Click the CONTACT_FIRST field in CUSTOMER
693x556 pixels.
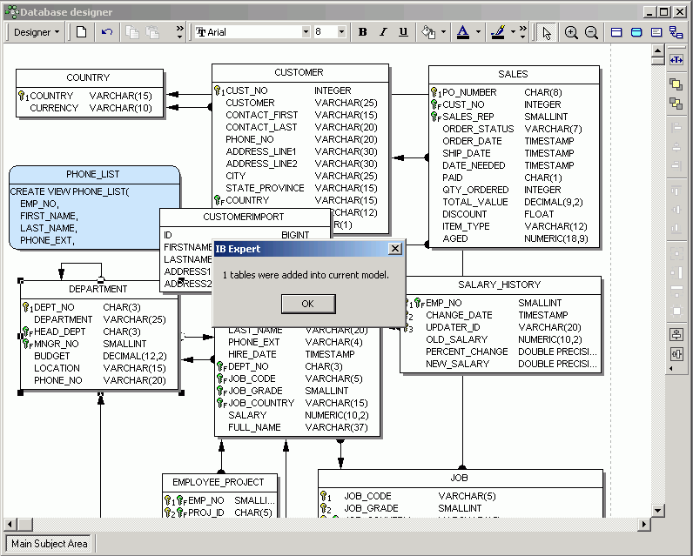tap(262, 115)
